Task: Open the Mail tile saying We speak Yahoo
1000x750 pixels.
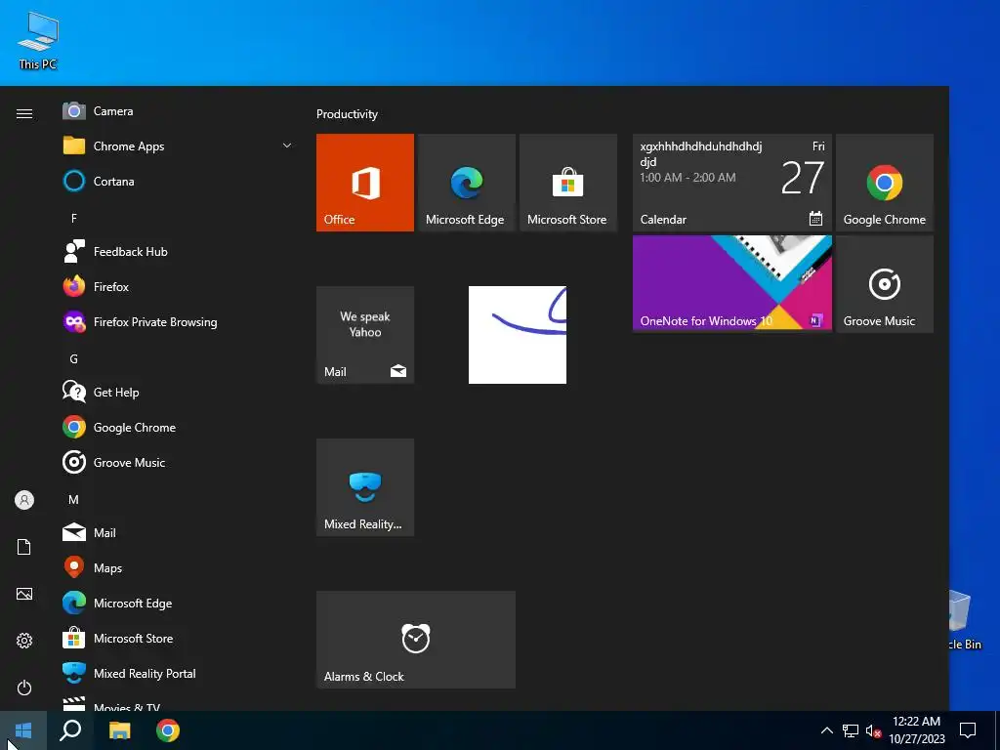Action: coord(365,335)
